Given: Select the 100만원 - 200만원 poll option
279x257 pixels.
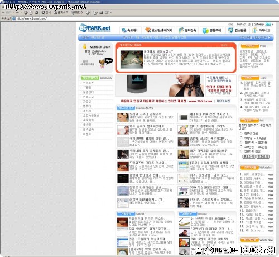Looking at the screenshot, I should (x=241, y=142).
